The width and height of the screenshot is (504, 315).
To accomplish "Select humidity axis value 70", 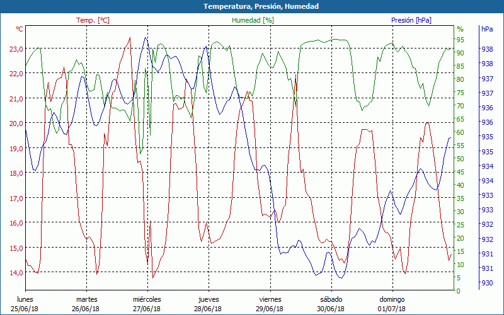I will (461, 106).
